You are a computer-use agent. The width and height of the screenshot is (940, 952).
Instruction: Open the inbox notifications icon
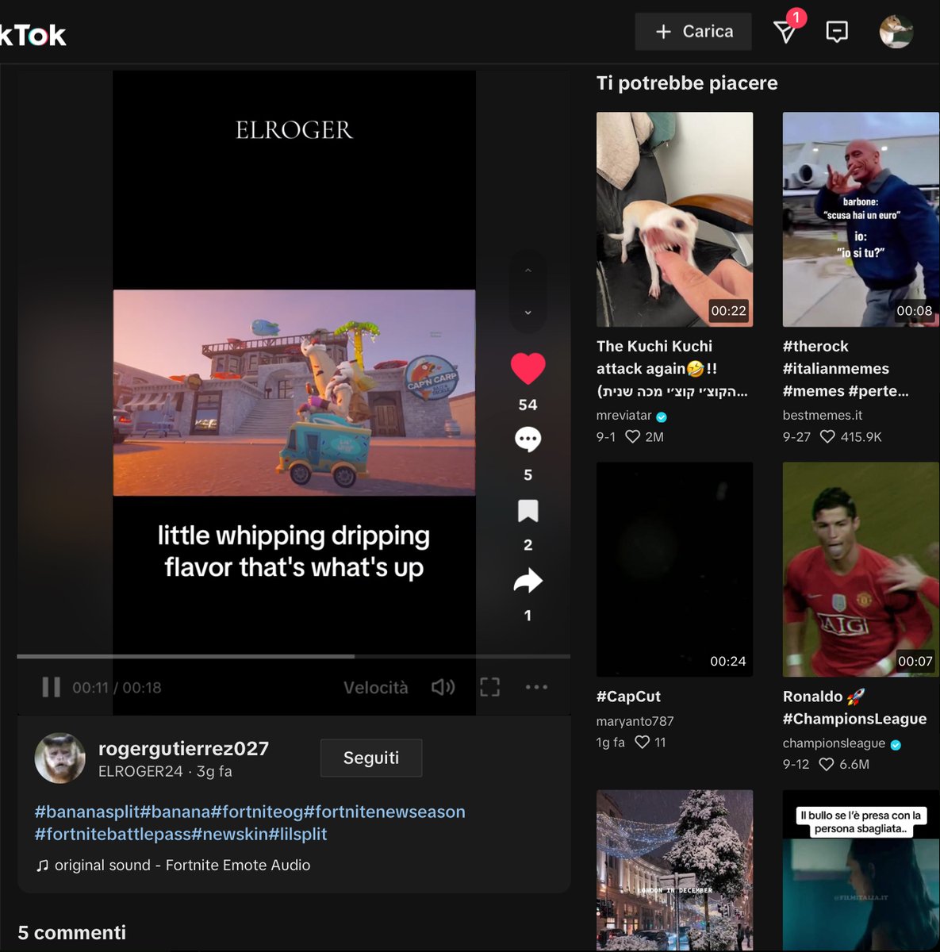pos(837,32)
